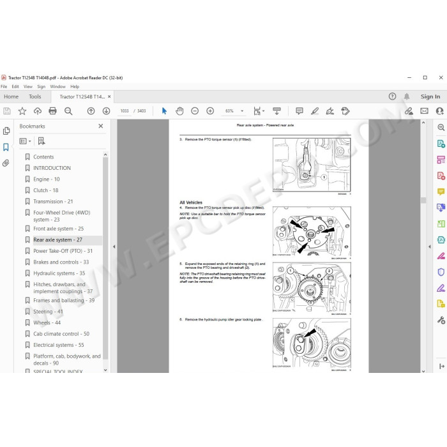
Task: Open Hydraulic systems - 35 bookmark
Action: (x=59, y=273)
